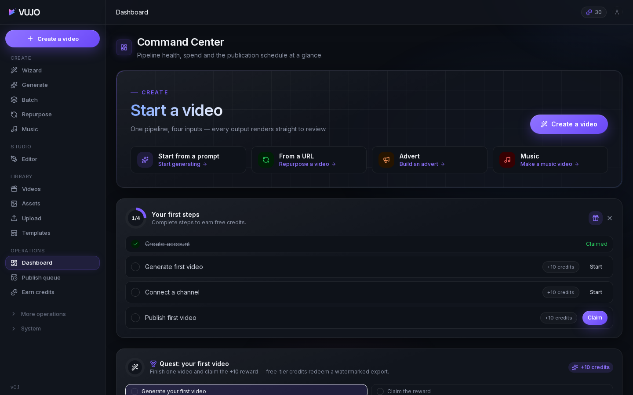The height and width of the screenshot is (395, 633).
Task: Claim the Publish first video reward
Action: (595, 318)
